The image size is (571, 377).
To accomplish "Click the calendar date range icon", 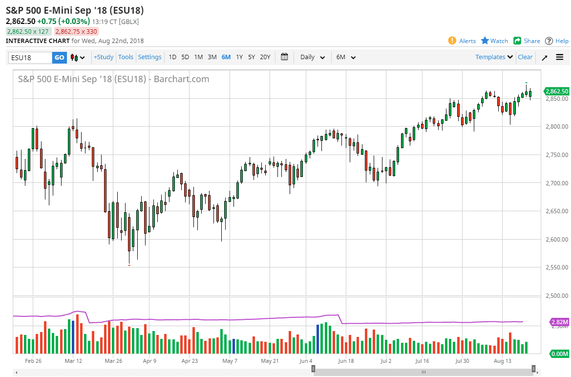I will (284, 57).
